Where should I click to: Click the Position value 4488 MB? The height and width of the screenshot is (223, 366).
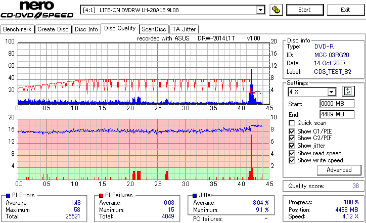pos(347,210)
